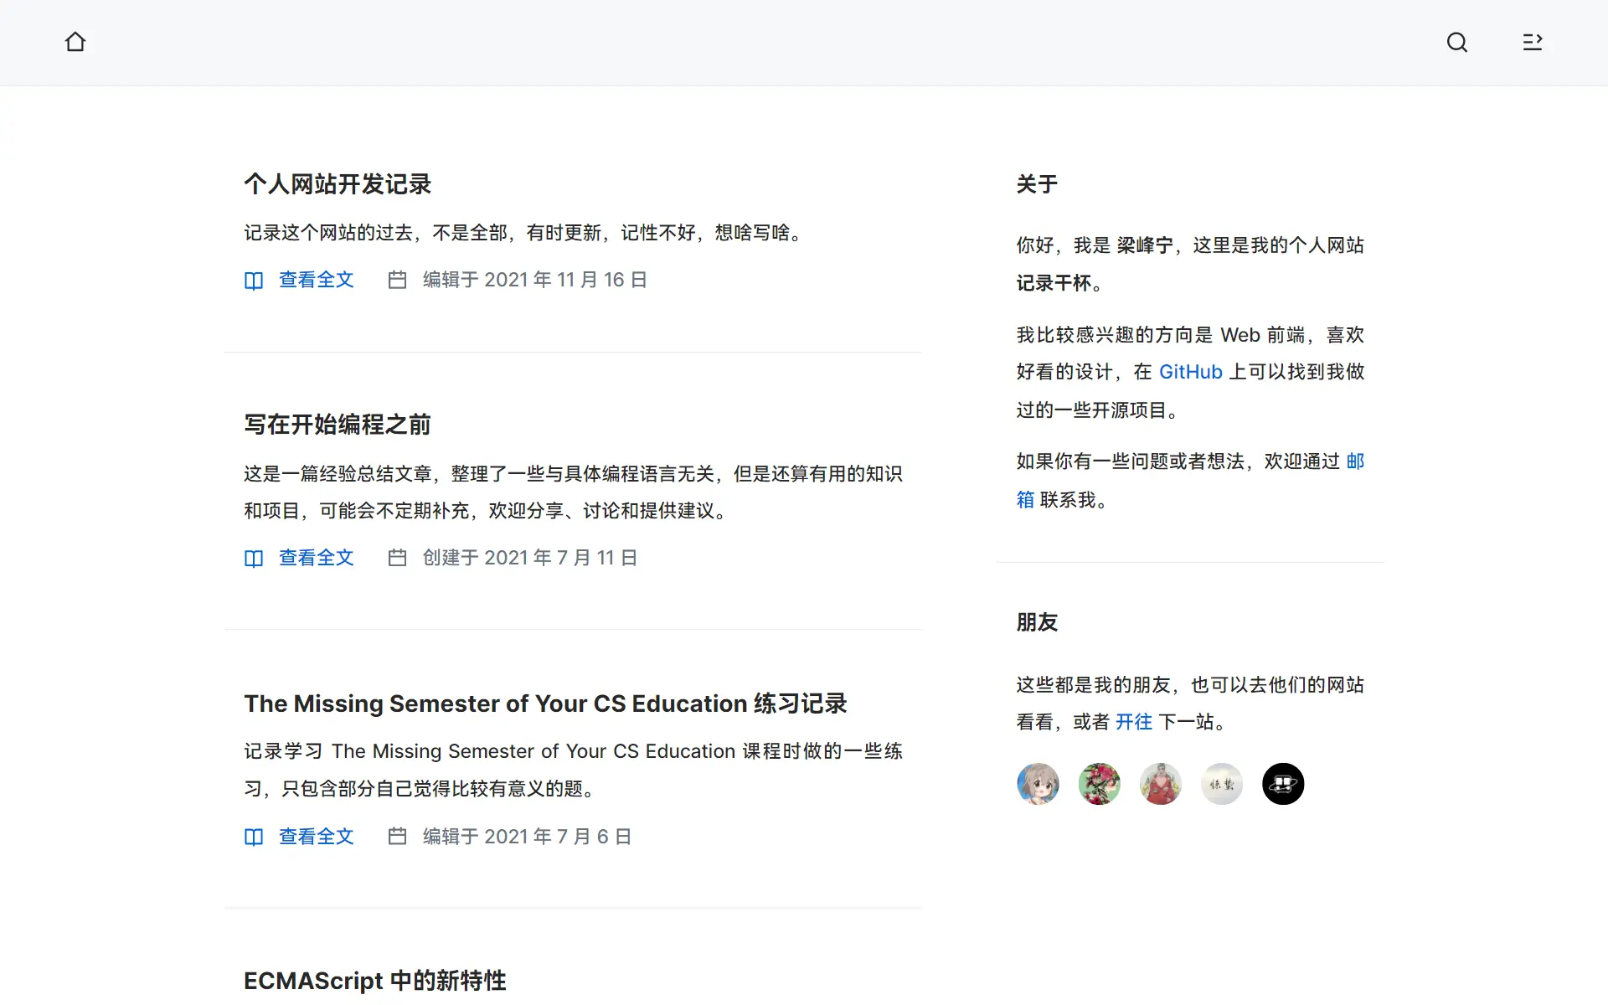This screenshot has width=1608, height=1005.
Task: Click the calendar icon next to 创建于 2021 年 7 月 11 日
Action: 398,558
